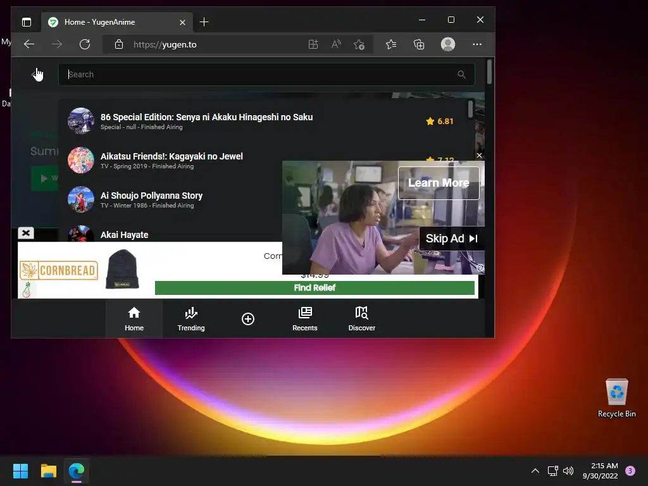Viewport: 648px width, 486px height.
Task: Click the 86 Special Edition thumbnail image
Action: click(81, 121)
